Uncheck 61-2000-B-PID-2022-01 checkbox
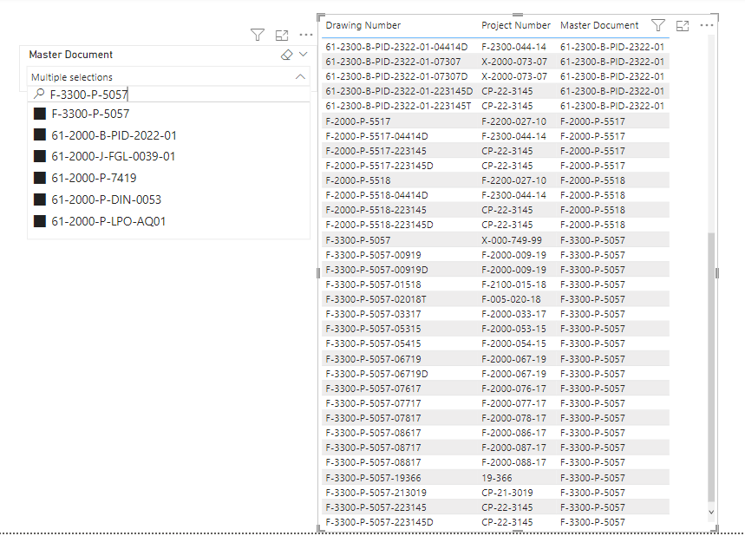This screenshot has height=536, width=745. (x=40, y=135)
